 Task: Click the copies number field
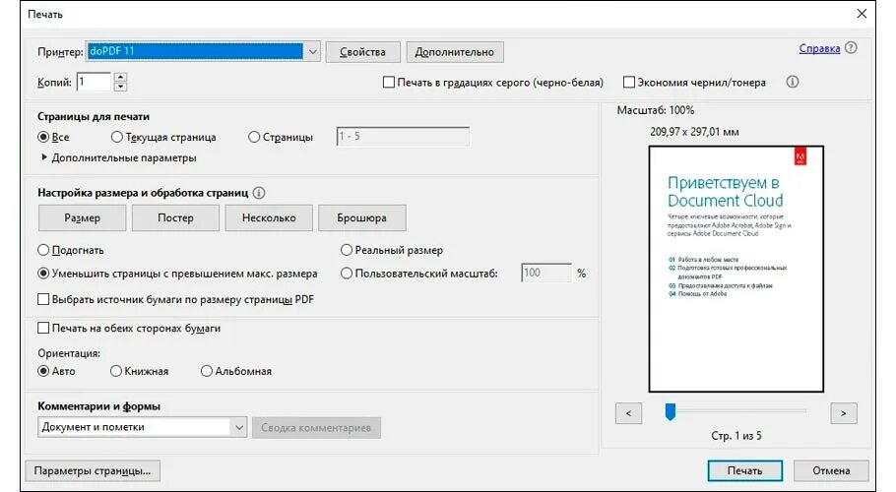[94, 82]
